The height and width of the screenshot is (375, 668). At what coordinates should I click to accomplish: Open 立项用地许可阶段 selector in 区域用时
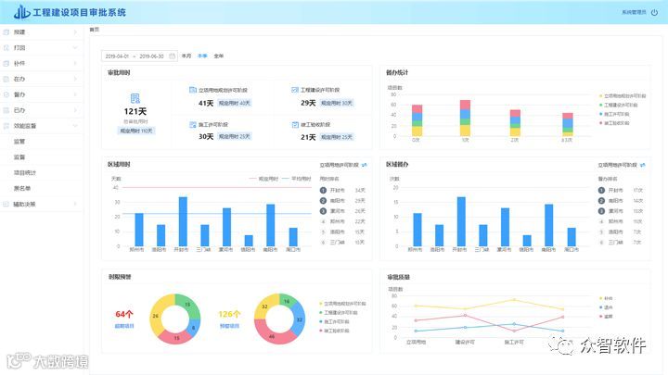click(x=340, y=165)
